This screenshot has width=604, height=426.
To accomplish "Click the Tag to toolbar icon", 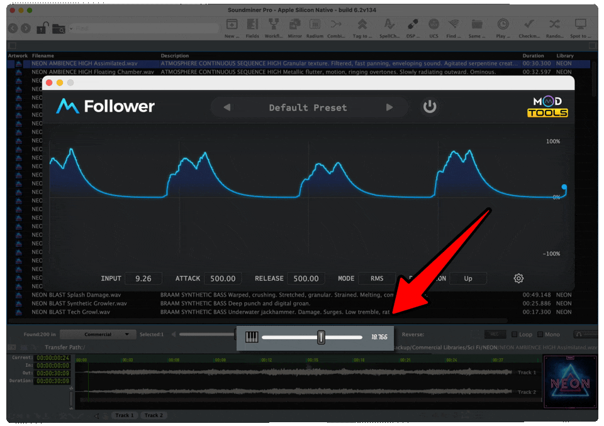I will coord(362,25).
